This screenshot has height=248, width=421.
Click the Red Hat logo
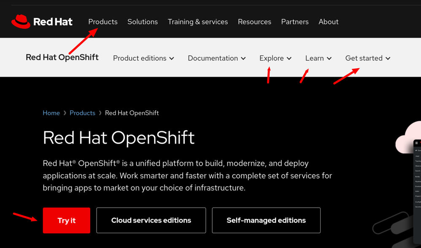(42, 21)
